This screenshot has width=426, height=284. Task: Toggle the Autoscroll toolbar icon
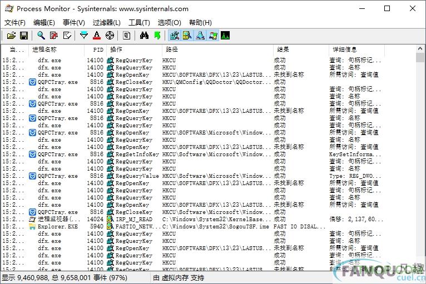pos(54,36)
